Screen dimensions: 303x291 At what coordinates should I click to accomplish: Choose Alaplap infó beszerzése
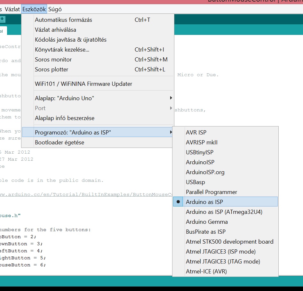pyautogui.click(x=98, y=118)
